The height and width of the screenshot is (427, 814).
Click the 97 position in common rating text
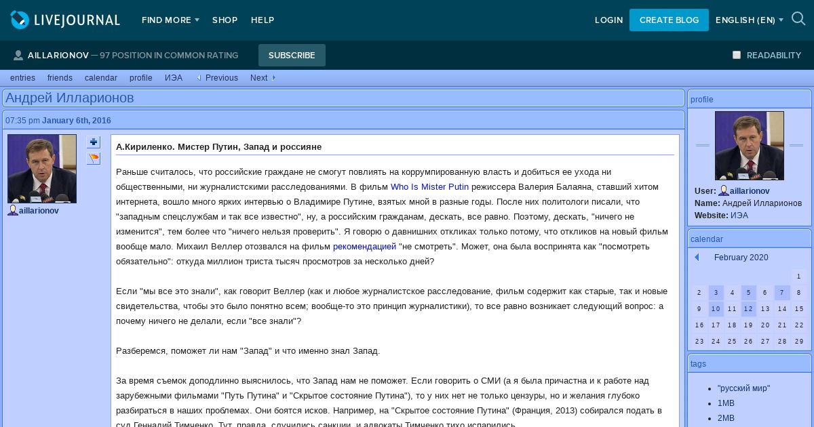coord(169,56)
